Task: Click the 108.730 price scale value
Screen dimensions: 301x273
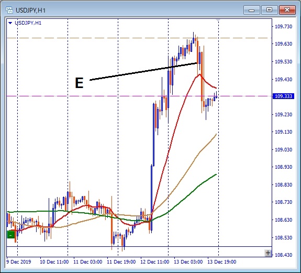Action: coord(284,202)
